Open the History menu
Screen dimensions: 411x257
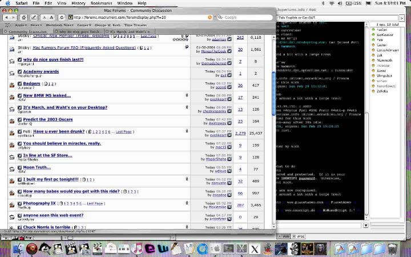(78, 3)
